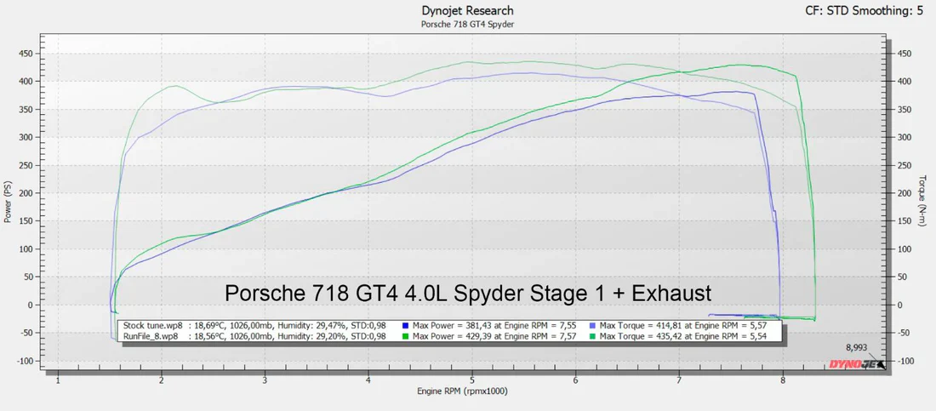Click Max Torque = 414,81 legend text

click(x=683, y=326)
